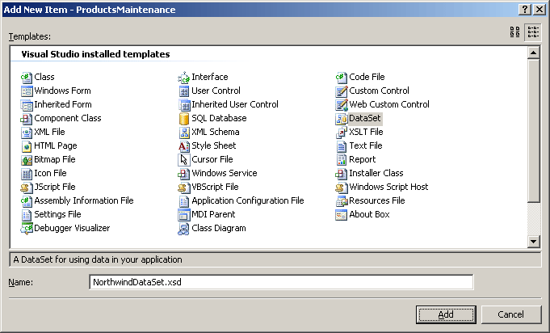The width and height of the screenshot is (550, 333).
Task: Select the Application Configuration File item
Action: pos(247,200)
